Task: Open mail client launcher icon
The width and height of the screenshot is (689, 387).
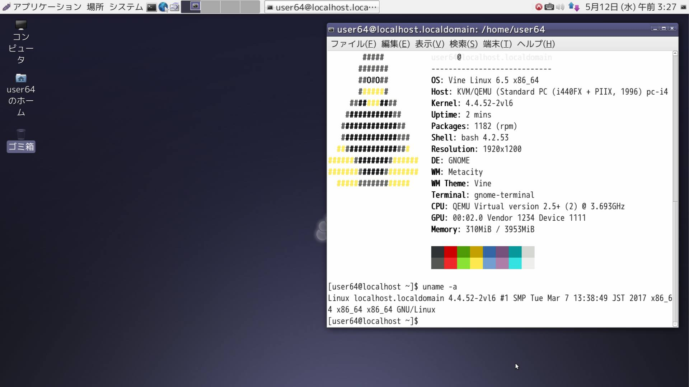Action: point(175,7)
